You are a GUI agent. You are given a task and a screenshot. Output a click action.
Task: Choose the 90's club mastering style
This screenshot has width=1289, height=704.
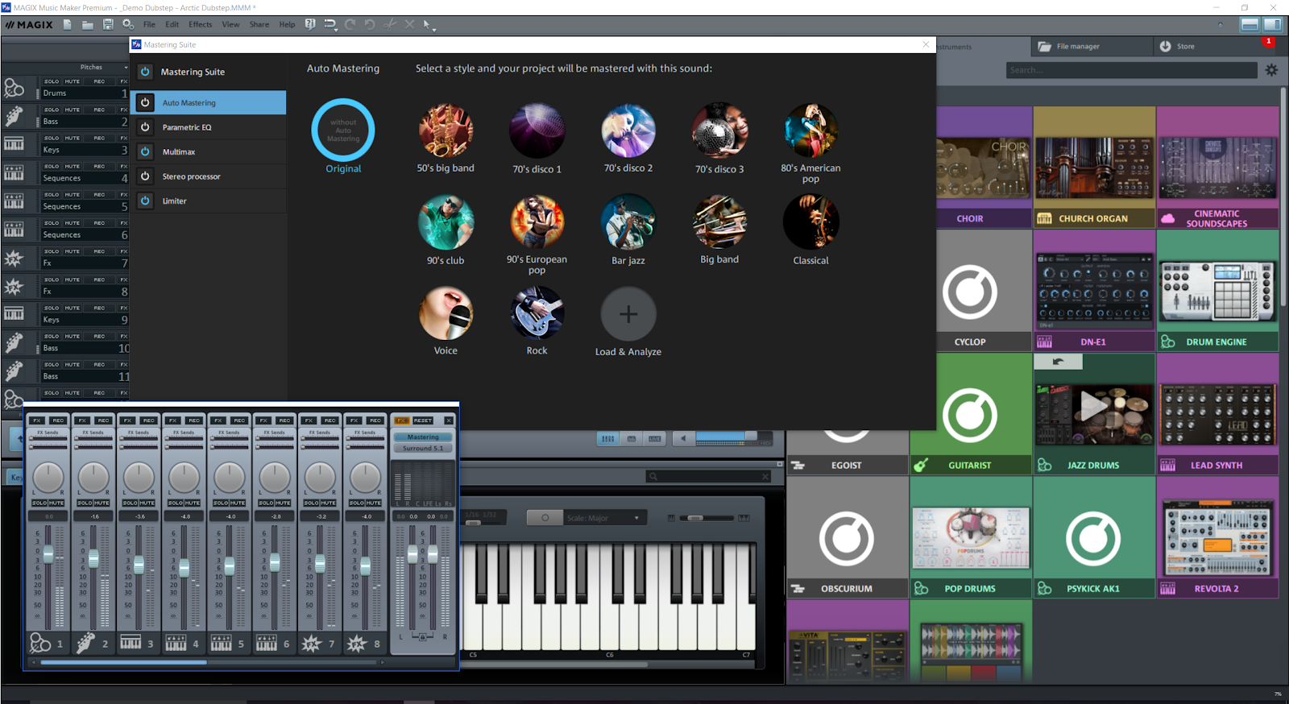pyautogui.click(x=446, y=222)
